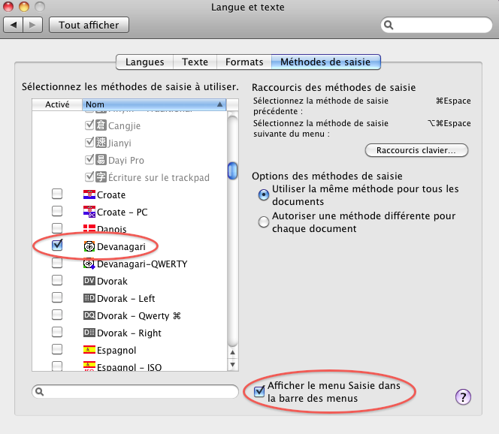The width and height of the screenshot is (499, 434).
Task: Select Autoriser une méthode différente radio button
Action: coord(263,222)
